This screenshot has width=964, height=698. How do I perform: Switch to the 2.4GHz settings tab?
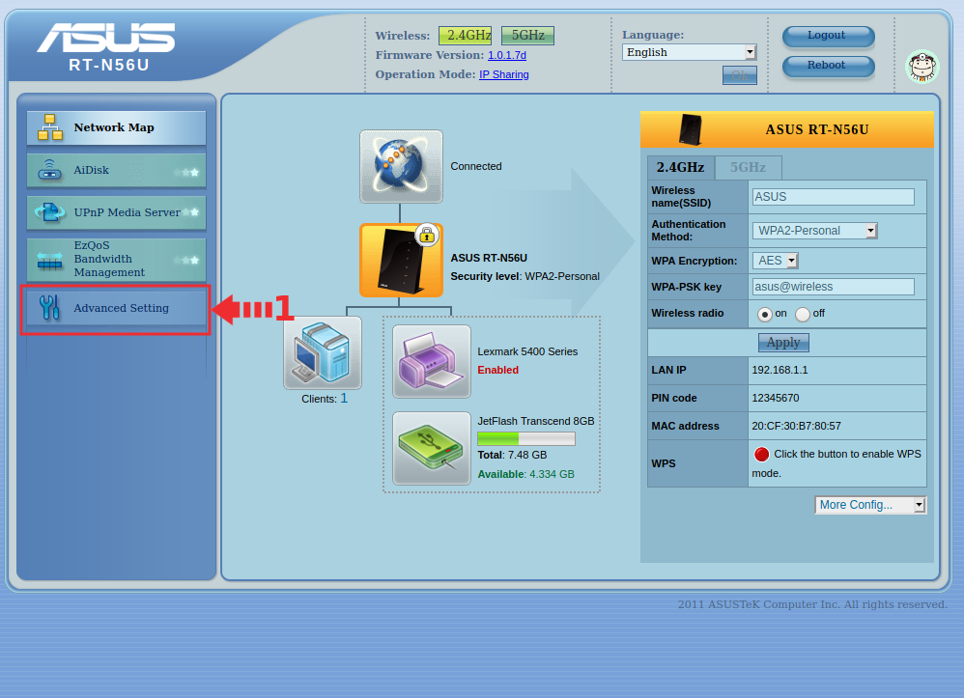[x=681, y=167]
